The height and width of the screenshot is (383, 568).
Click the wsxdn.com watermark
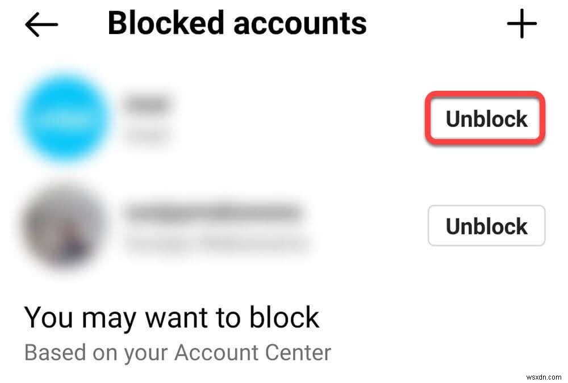coord(544,377)
